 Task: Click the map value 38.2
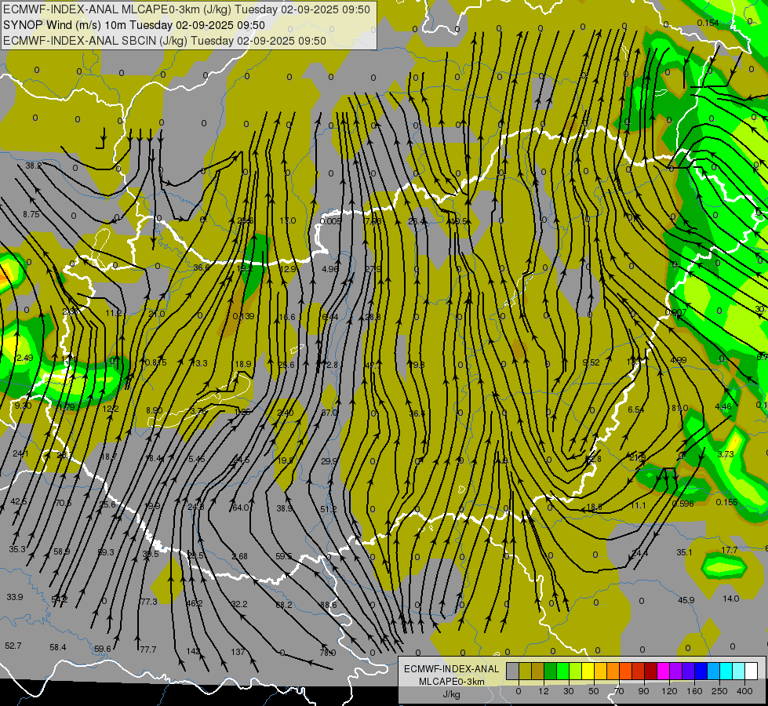(33, 166)
